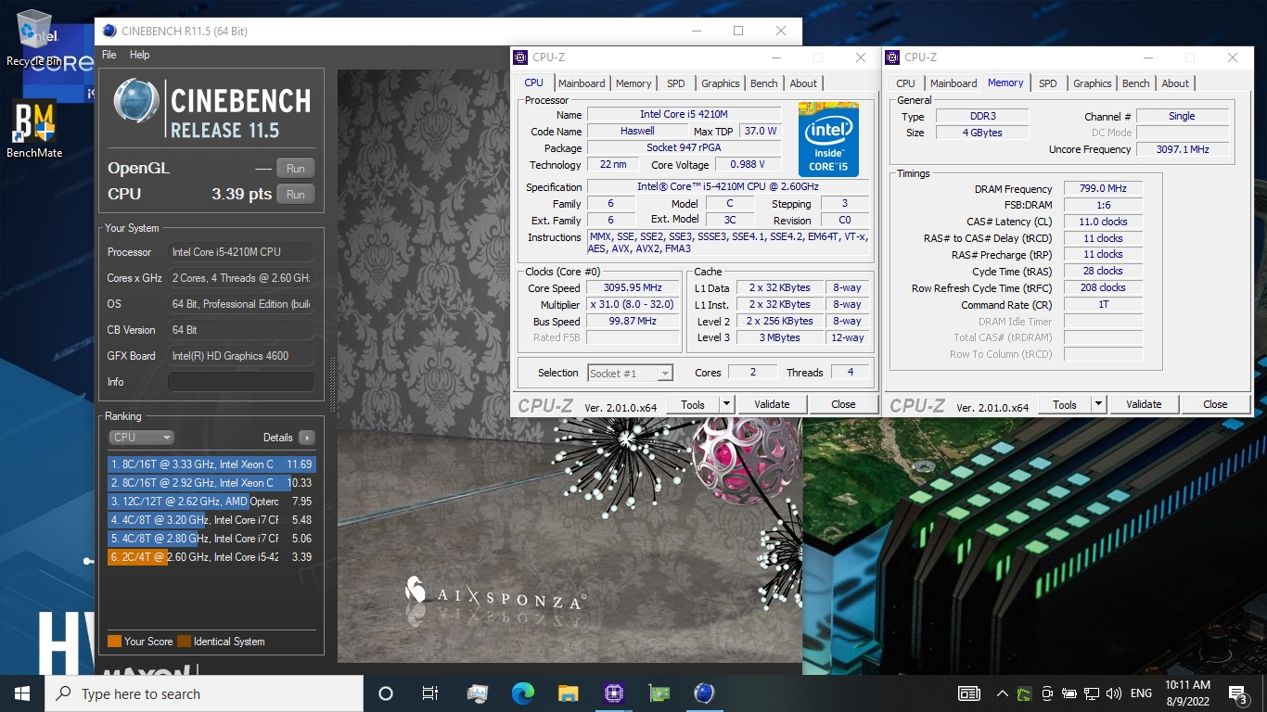Viewport: 1267px width, 712px height.
Task: Click the taskbar search box
Action: coord(204,693)
